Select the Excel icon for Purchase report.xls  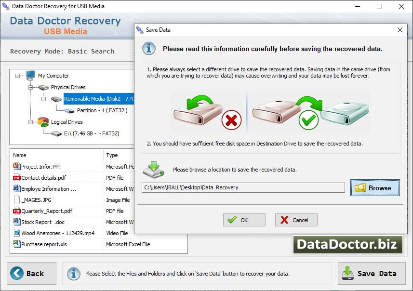tap(16, 244)
